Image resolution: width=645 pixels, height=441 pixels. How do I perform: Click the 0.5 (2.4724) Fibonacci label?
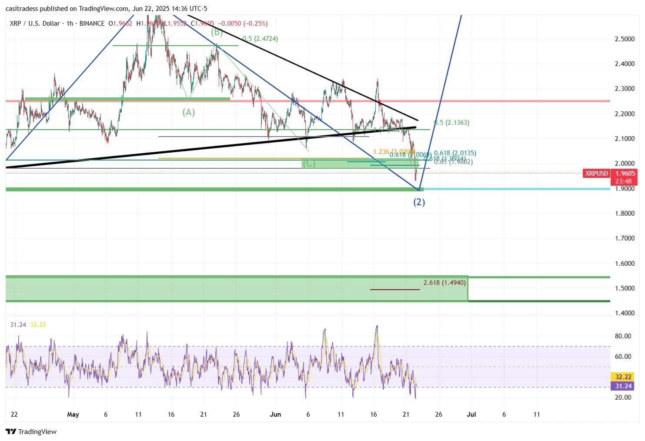(260, 38)
